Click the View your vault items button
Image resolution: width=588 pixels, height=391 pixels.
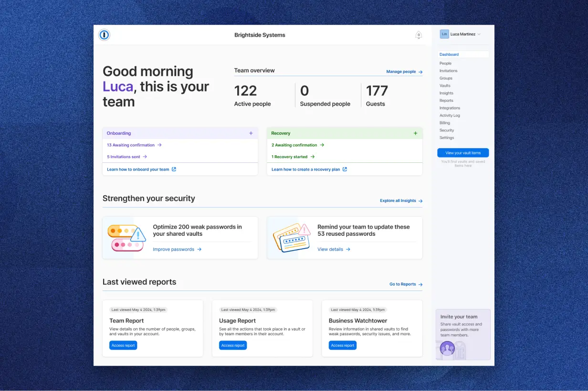(x=463, y=152)
